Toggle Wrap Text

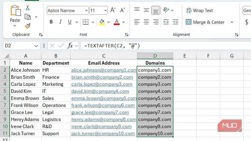pos(200,10)
